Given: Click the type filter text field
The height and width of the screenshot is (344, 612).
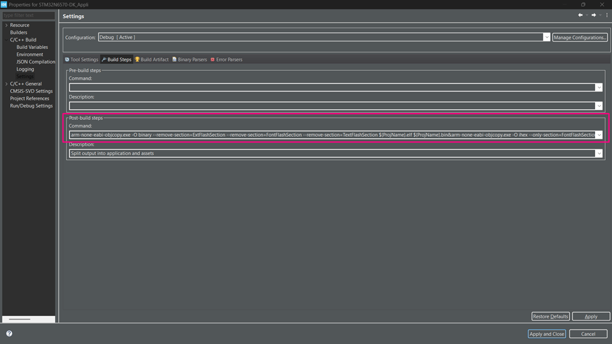Looking at the screenshot, I should click(x=28, y=15).
